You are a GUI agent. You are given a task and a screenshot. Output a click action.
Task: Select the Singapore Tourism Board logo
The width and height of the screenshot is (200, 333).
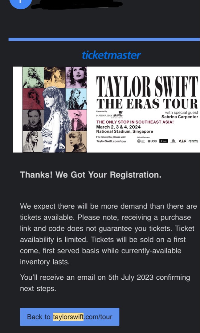[139, 141]
